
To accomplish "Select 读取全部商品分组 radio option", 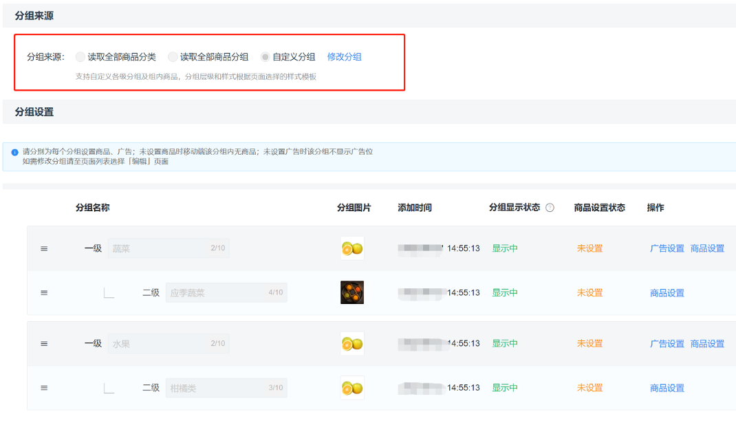I will click(x=173, y=57).
